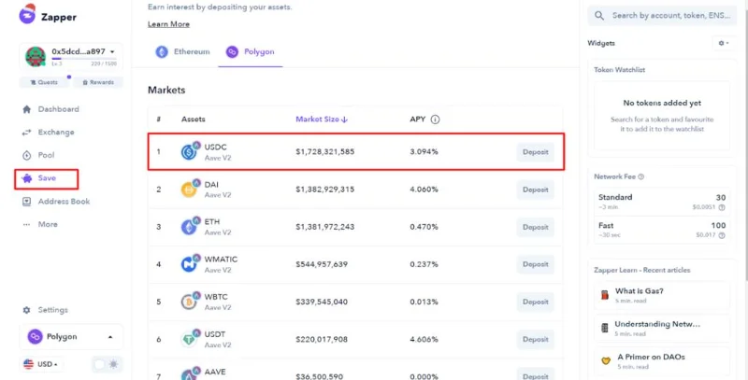Click help icon next to $0.017
Image resolution: width=748 pixels, height=380 pixels.
(x=722, y=235)
